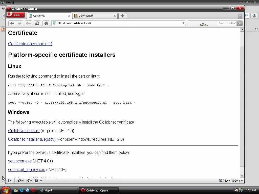Screen dimensions: 259x194
Task: Expand the address bar history dropdown
Action: tap(183, 23)
